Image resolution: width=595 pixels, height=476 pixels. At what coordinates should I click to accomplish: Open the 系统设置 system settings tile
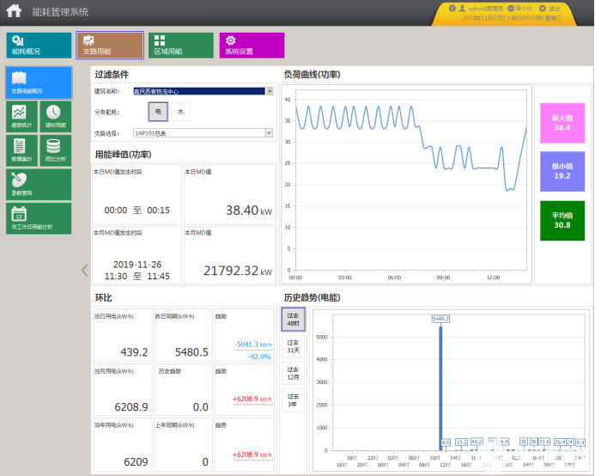pyautogui.click(x=252, y=46)
